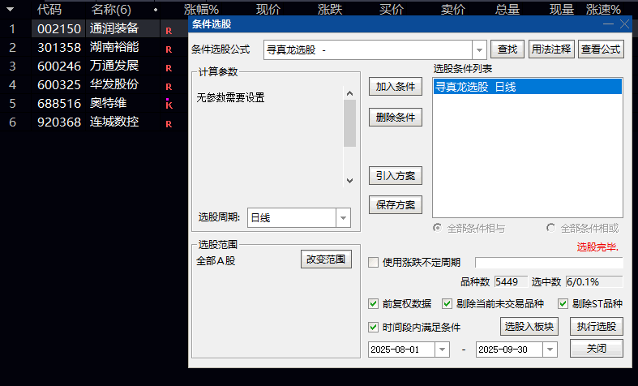
Task: Click the R marker beside 湖南裕能
Action: click(x=169, y=49)
